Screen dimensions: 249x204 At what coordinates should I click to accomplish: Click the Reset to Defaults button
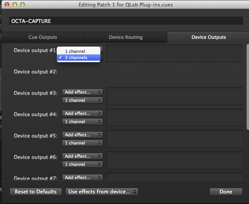click(36, 192)
